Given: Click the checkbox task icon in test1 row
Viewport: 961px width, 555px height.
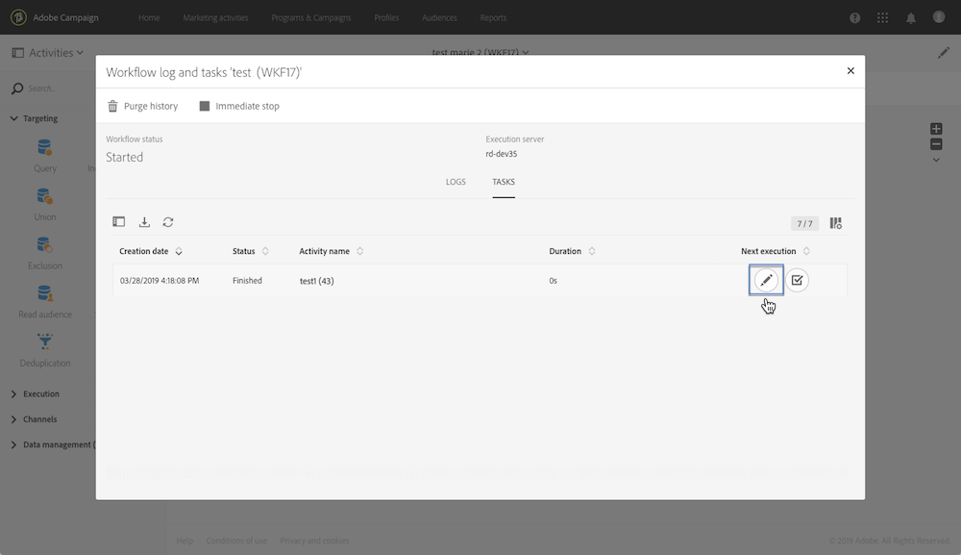Looking at the screenshot, I should (797, 280).
